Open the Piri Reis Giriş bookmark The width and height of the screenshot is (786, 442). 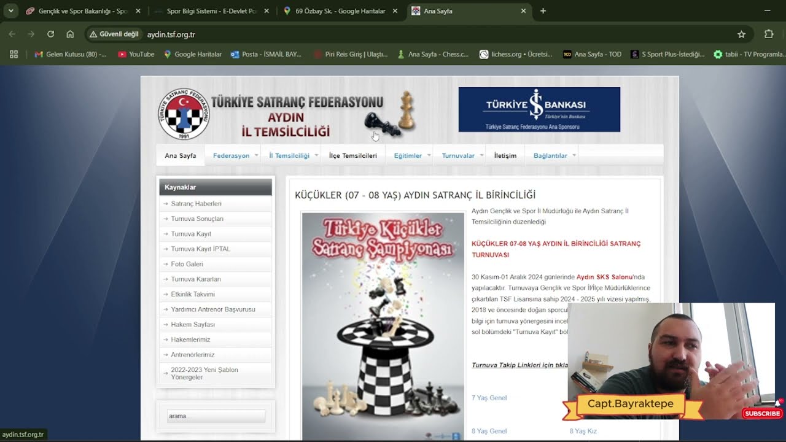[x=351, y=54]
